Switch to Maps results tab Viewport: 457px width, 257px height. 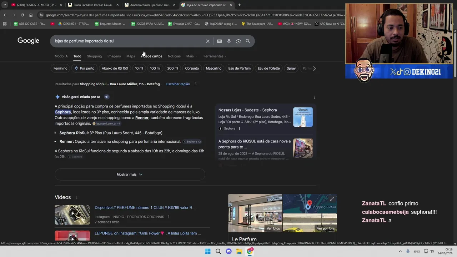pos(131,56)
